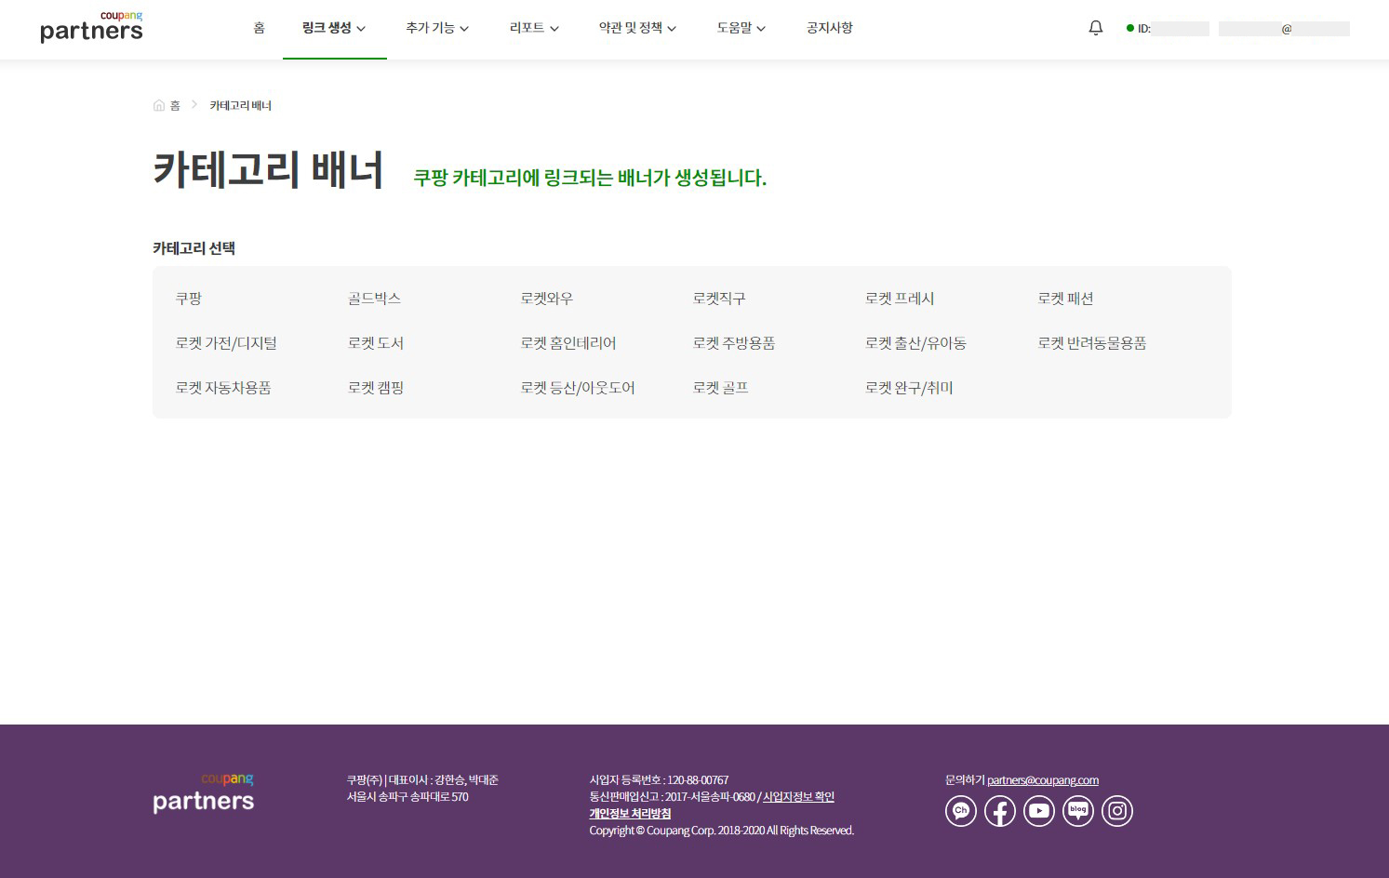This screenshot has width=1389, height=878.
Task: Click the 카테고리 배너 page title
Action: click(268, 170)
